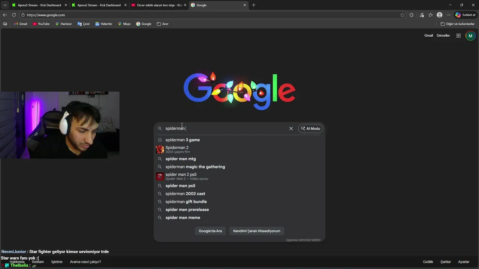Image resolution: width=479 pixels, height=269 pixels.
Task: Open the Google bookmark in favorites bar
Action: [x=144, y=24]
